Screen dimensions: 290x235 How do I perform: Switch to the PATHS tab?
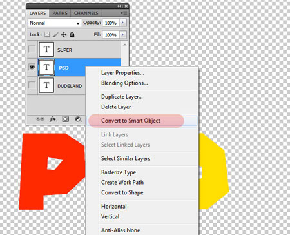[60, 13]
